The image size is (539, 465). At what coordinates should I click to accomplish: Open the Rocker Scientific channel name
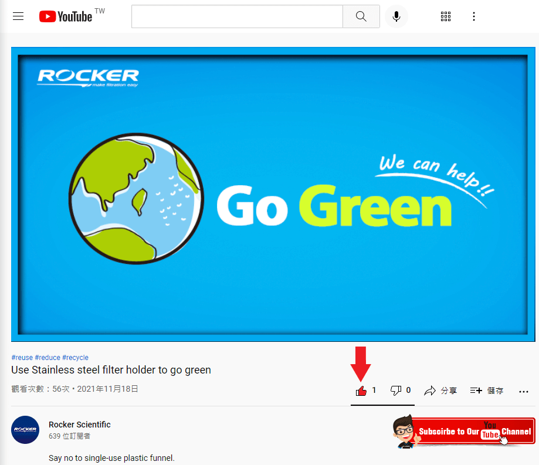pos(80,425)
